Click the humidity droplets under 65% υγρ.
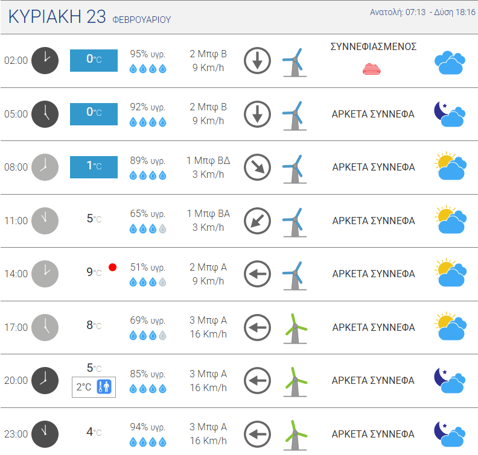 [148, 228]
